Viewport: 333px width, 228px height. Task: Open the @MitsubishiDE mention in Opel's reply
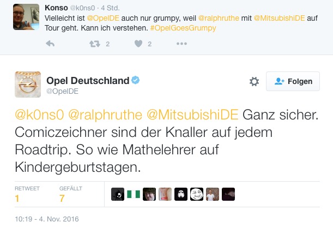click(x=192, y=115)
